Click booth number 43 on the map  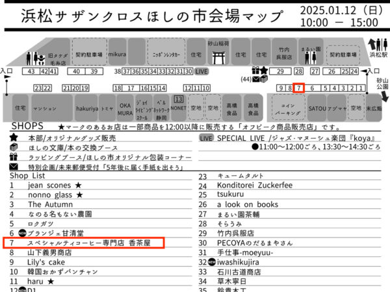31,71
